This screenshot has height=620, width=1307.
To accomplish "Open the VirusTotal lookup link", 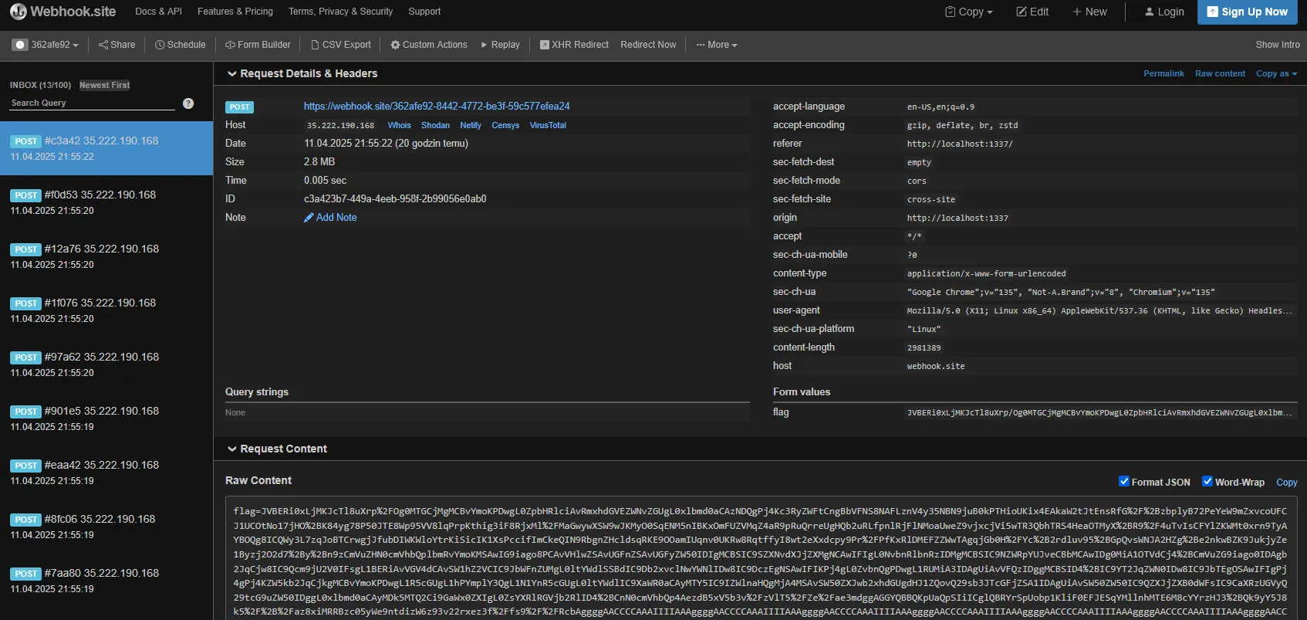I will coord(548,125).
